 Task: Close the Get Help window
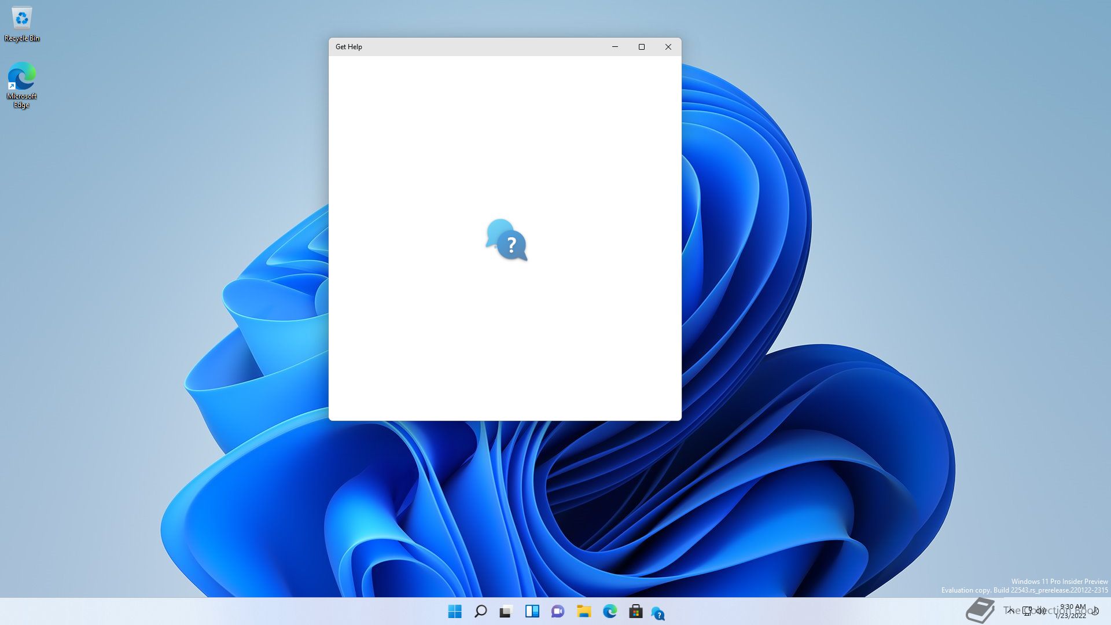tap(668, 47)
